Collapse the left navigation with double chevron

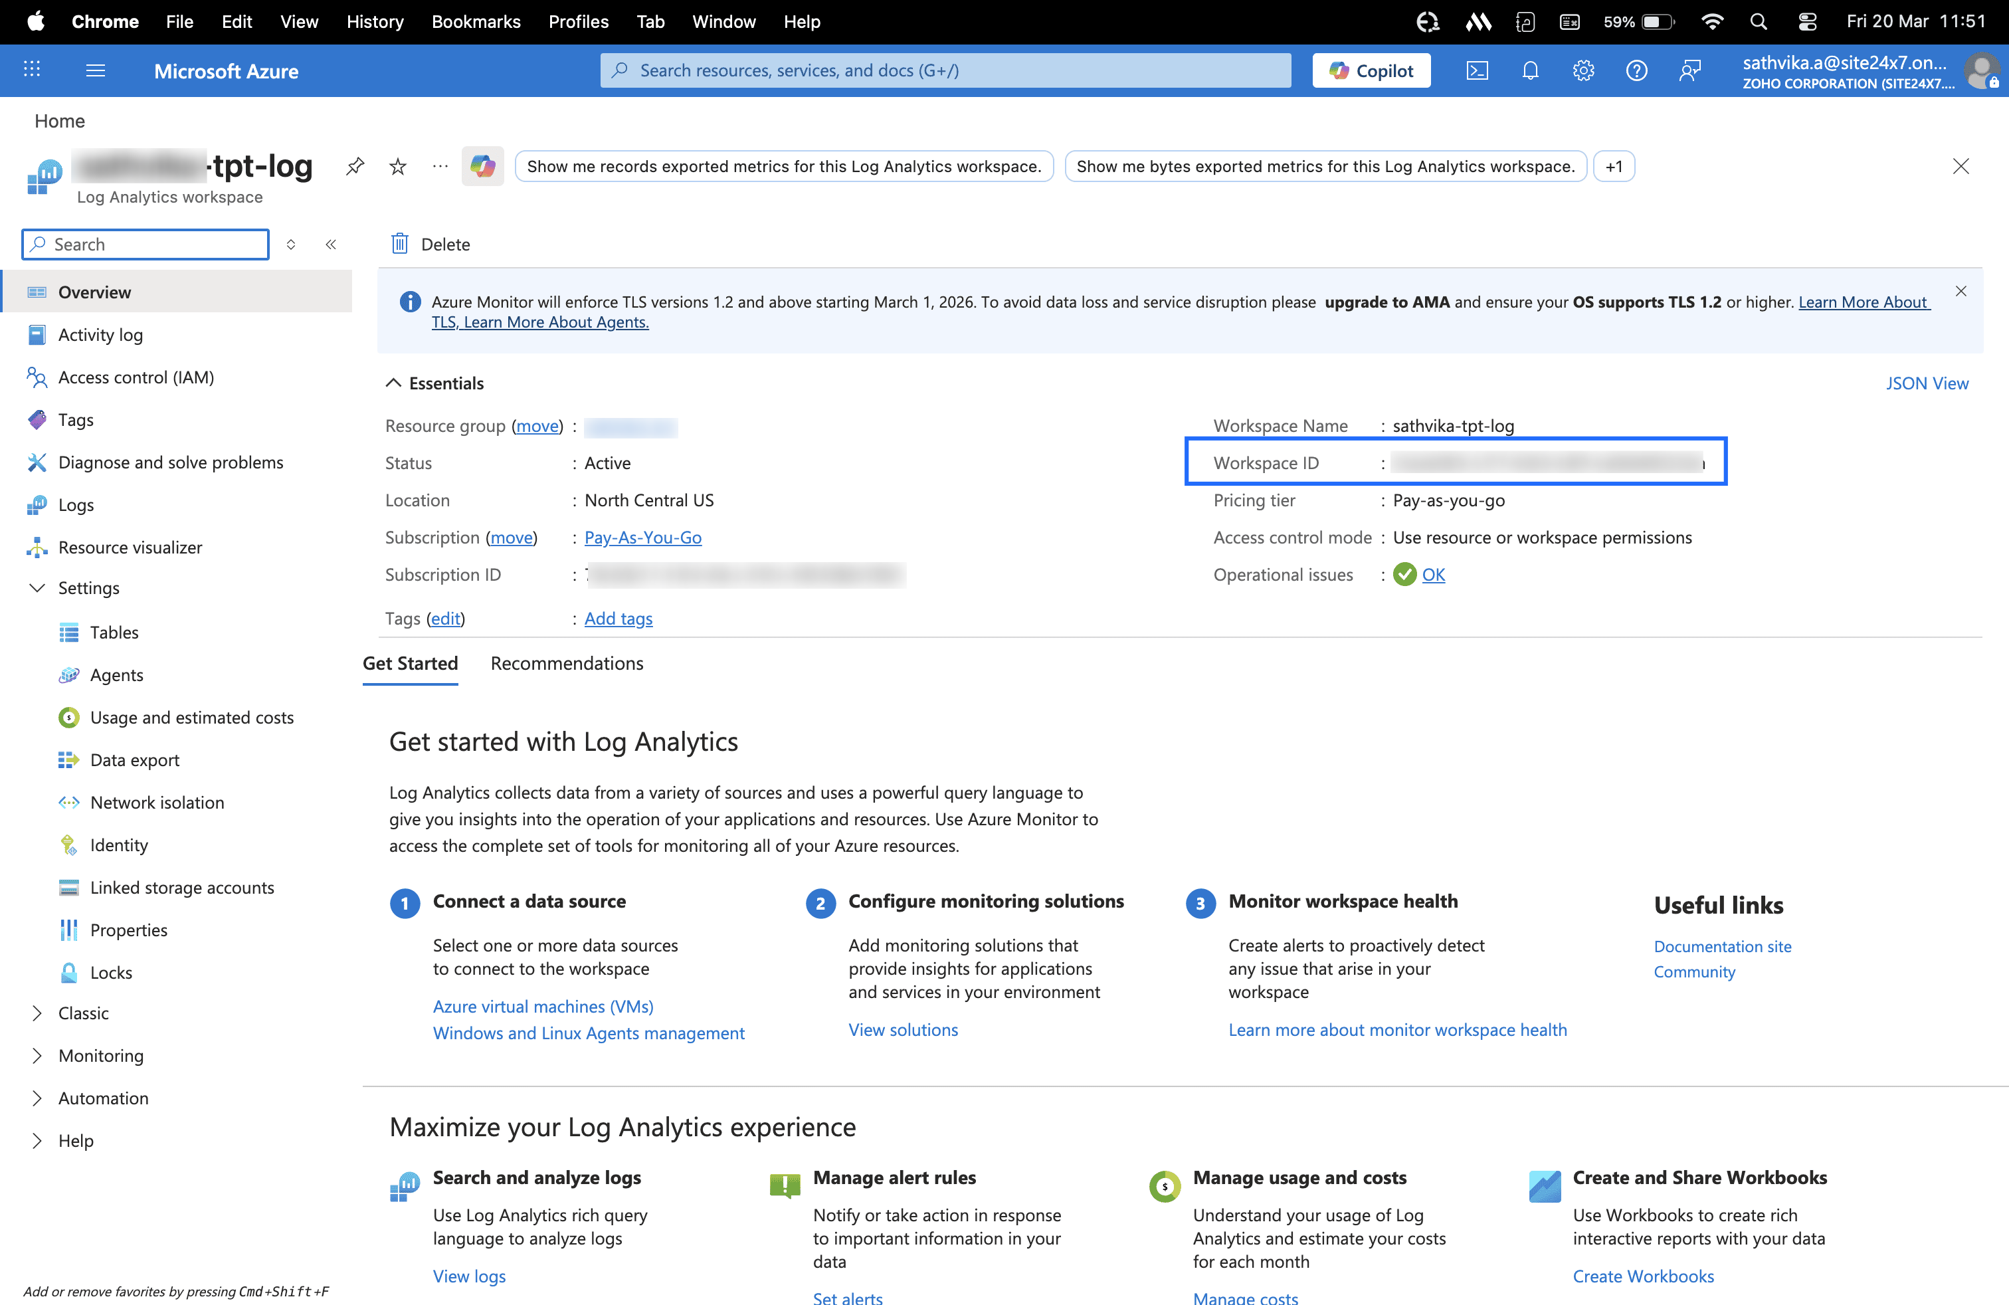(331, 244)
